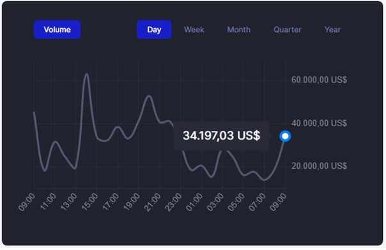The height and width of the screenshot is (250, 386).
Task: Click the 23:00 time label
Action: tap(174, 202)
